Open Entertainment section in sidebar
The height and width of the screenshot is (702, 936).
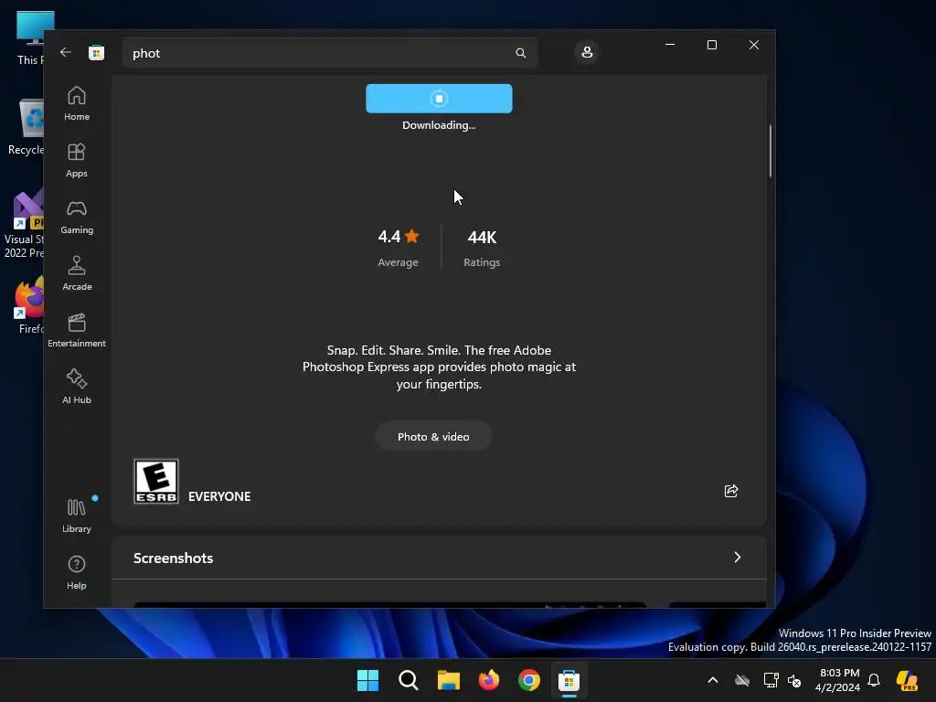click(x=77, y=330)
